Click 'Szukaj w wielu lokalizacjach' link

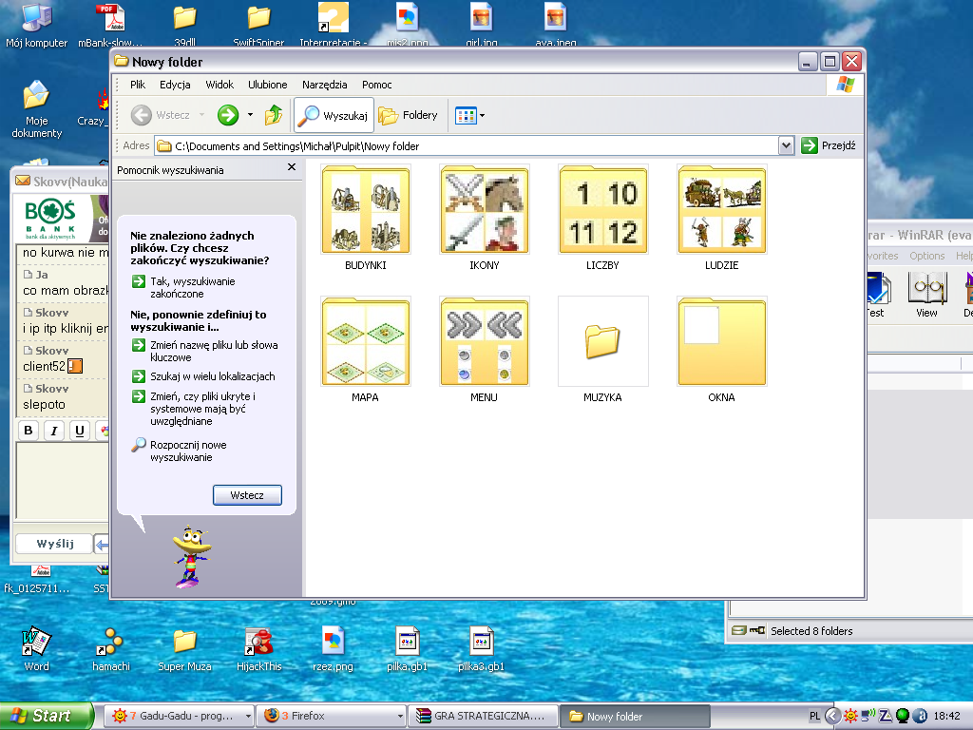coord(212,376)
